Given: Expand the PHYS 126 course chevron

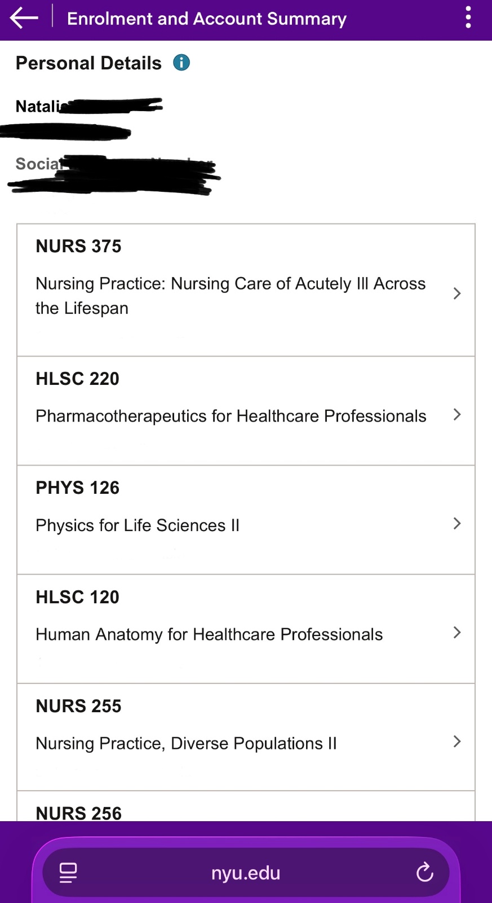Looking at the screenshot, I should click(457, 524).
